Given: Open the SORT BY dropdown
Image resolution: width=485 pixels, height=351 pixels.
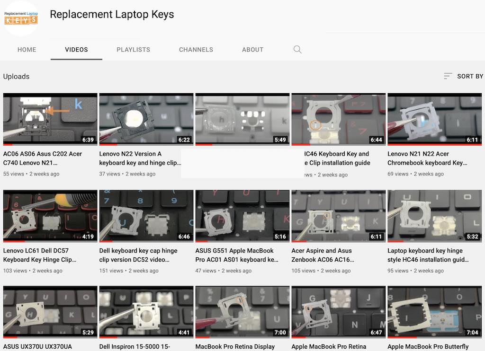Looking at the screenshot, I should (x=463, y=76).
